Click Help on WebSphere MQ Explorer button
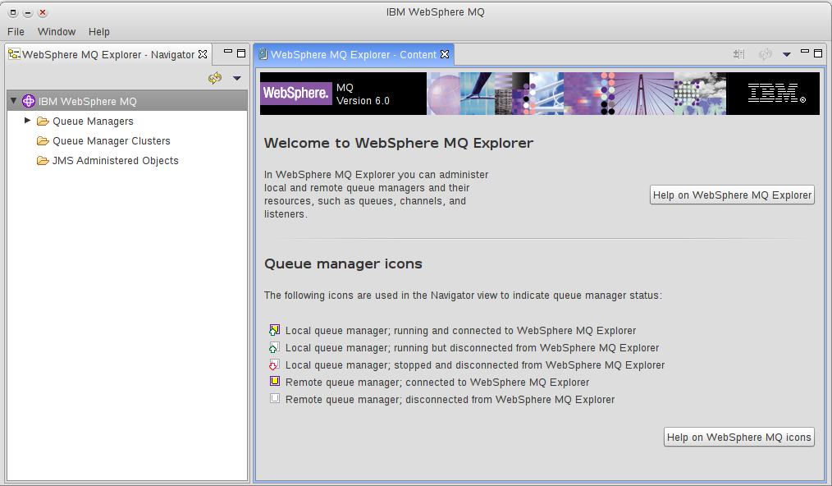Screen dimensions: 832x486 pos(732,195)
